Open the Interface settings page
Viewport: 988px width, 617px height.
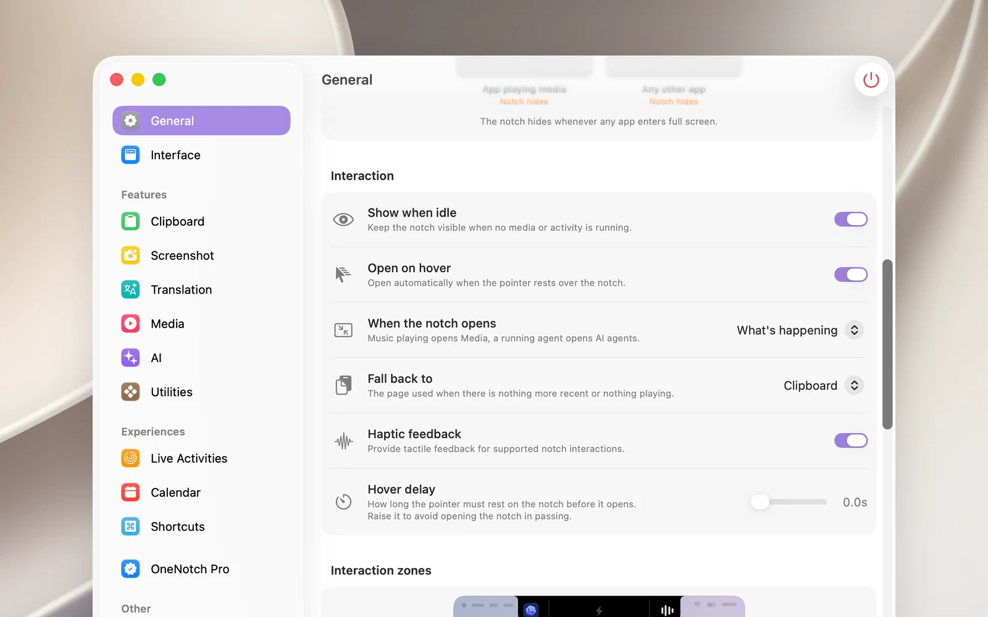201,155
